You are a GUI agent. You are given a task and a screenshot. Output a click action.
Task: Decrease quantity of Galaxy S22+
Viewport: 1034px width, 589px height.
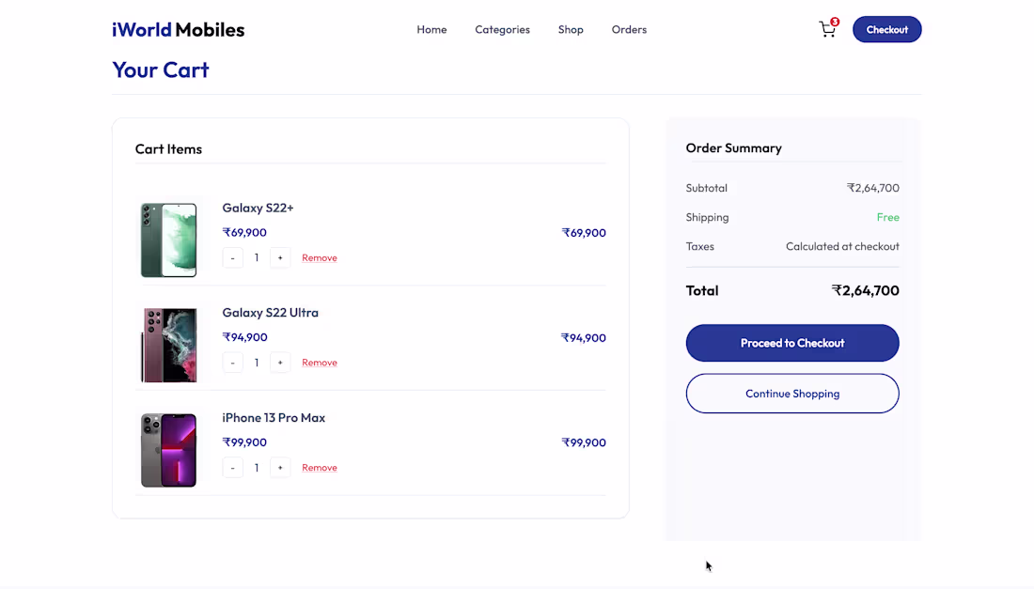[x=232, y=257]
